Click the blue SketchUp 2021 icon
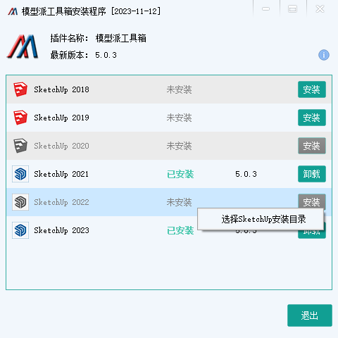 [x=20, y=174]
